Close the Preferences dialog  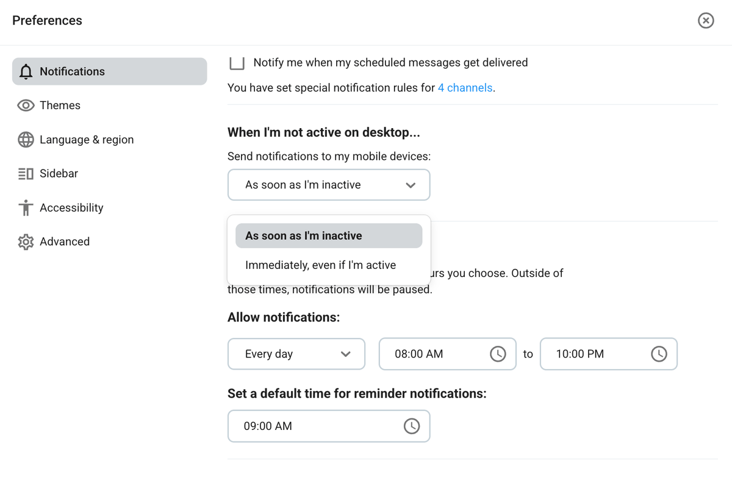[706, 20]
